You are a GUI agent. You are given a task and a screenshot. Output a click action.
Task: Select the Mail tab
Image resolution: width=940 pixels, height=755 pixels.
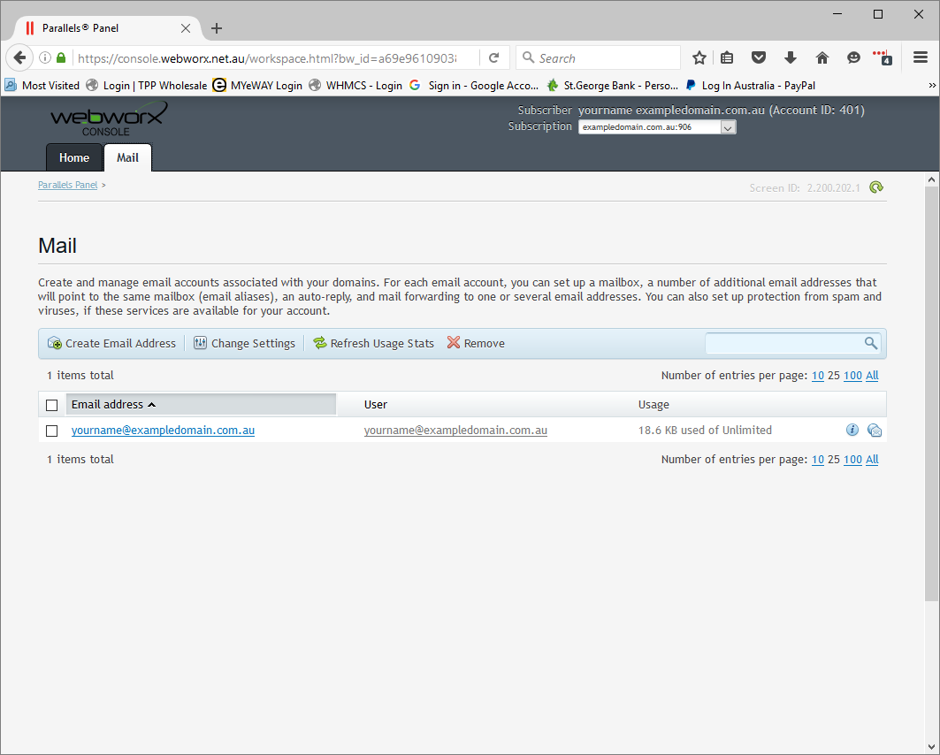pos(127,157)
